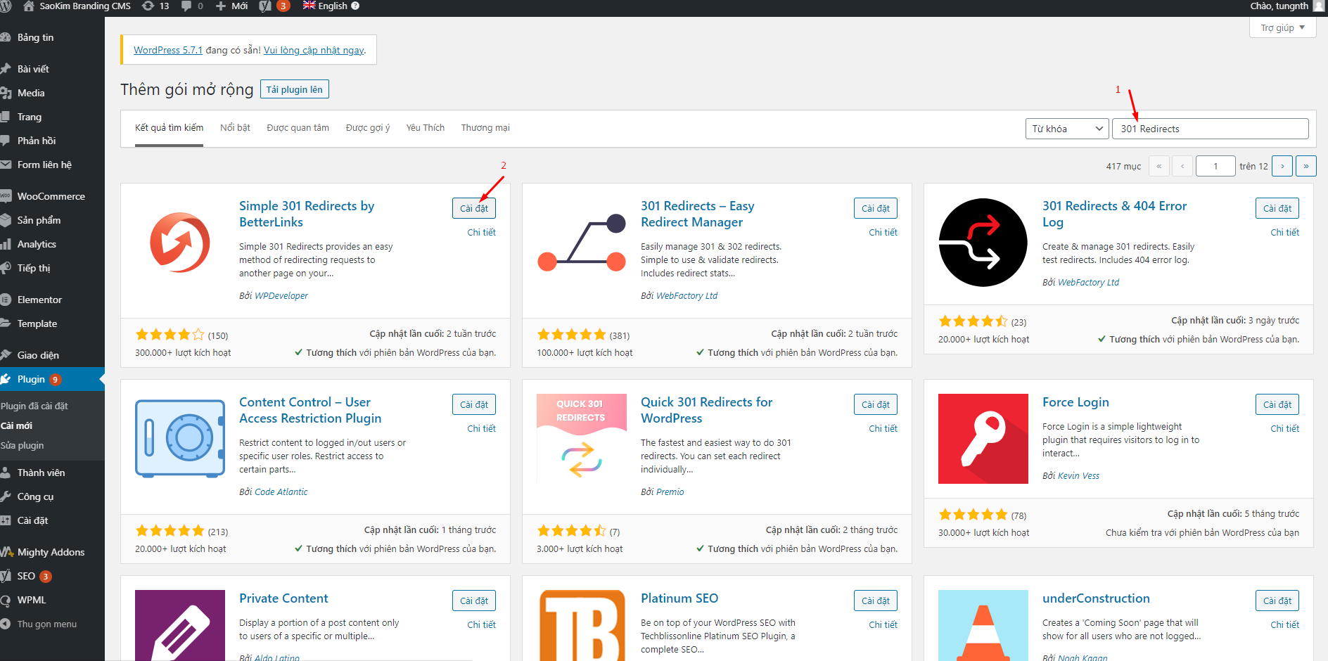The height and width of the screenshot is (661, 1328).
Task: Click the Content Control safe icon
Action: 180,439
